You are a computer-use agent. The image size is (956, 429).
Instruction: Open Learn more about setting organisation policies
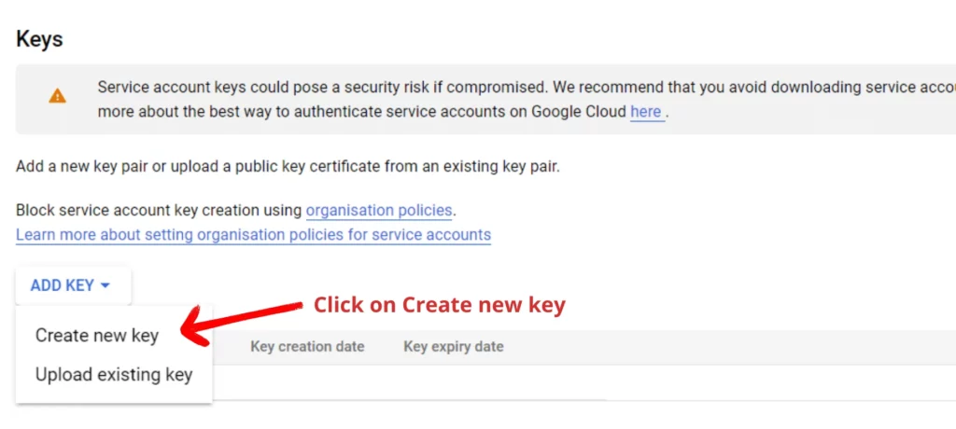click(x=253, y=234)
